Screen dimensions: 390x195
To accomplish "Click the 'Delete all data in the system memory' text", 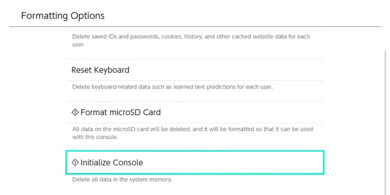I will click(x=122, y=179).
